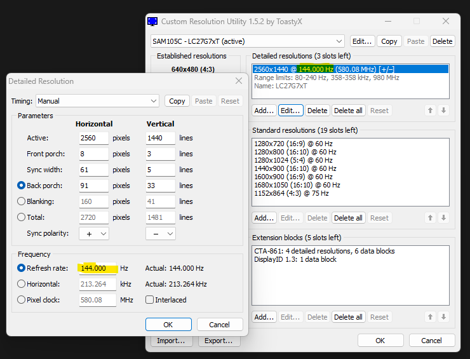Select 1152x864 (4:3) @ 75 Hz
The height and width of the screenshot is (359, 470).
[351, 193]
